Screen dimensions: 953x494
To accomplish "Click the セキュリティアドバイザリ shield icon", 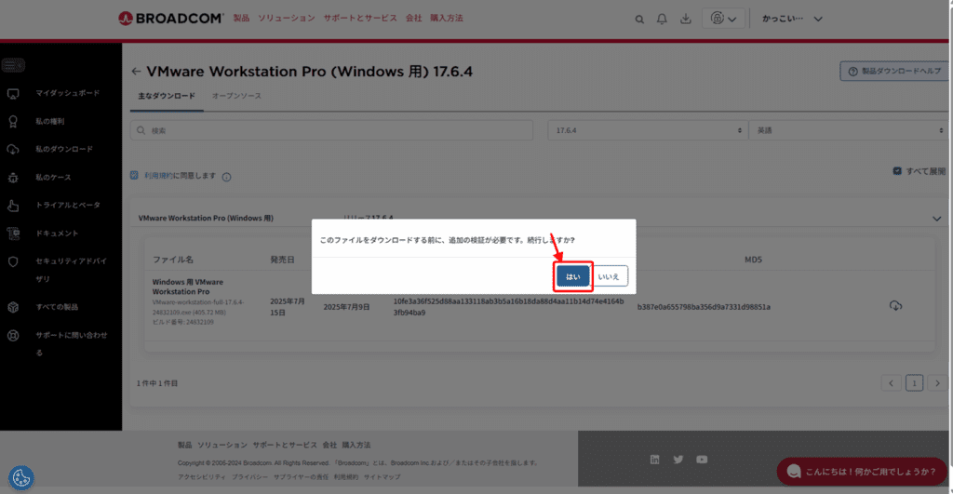I will (x=13, y=262).
